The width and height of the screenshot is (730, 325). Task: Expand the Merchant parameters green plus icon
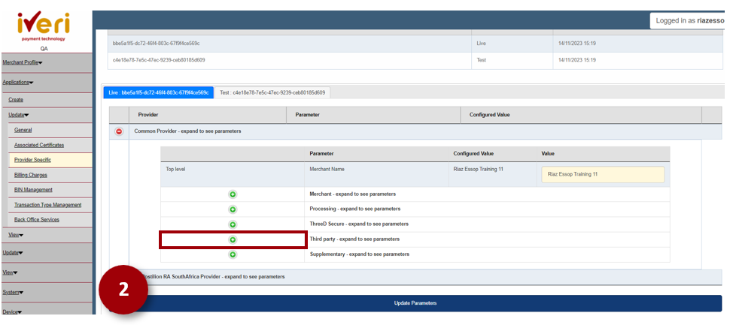point(233,194)
